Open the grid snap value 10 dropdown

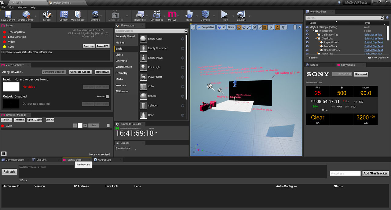(271, 27)
